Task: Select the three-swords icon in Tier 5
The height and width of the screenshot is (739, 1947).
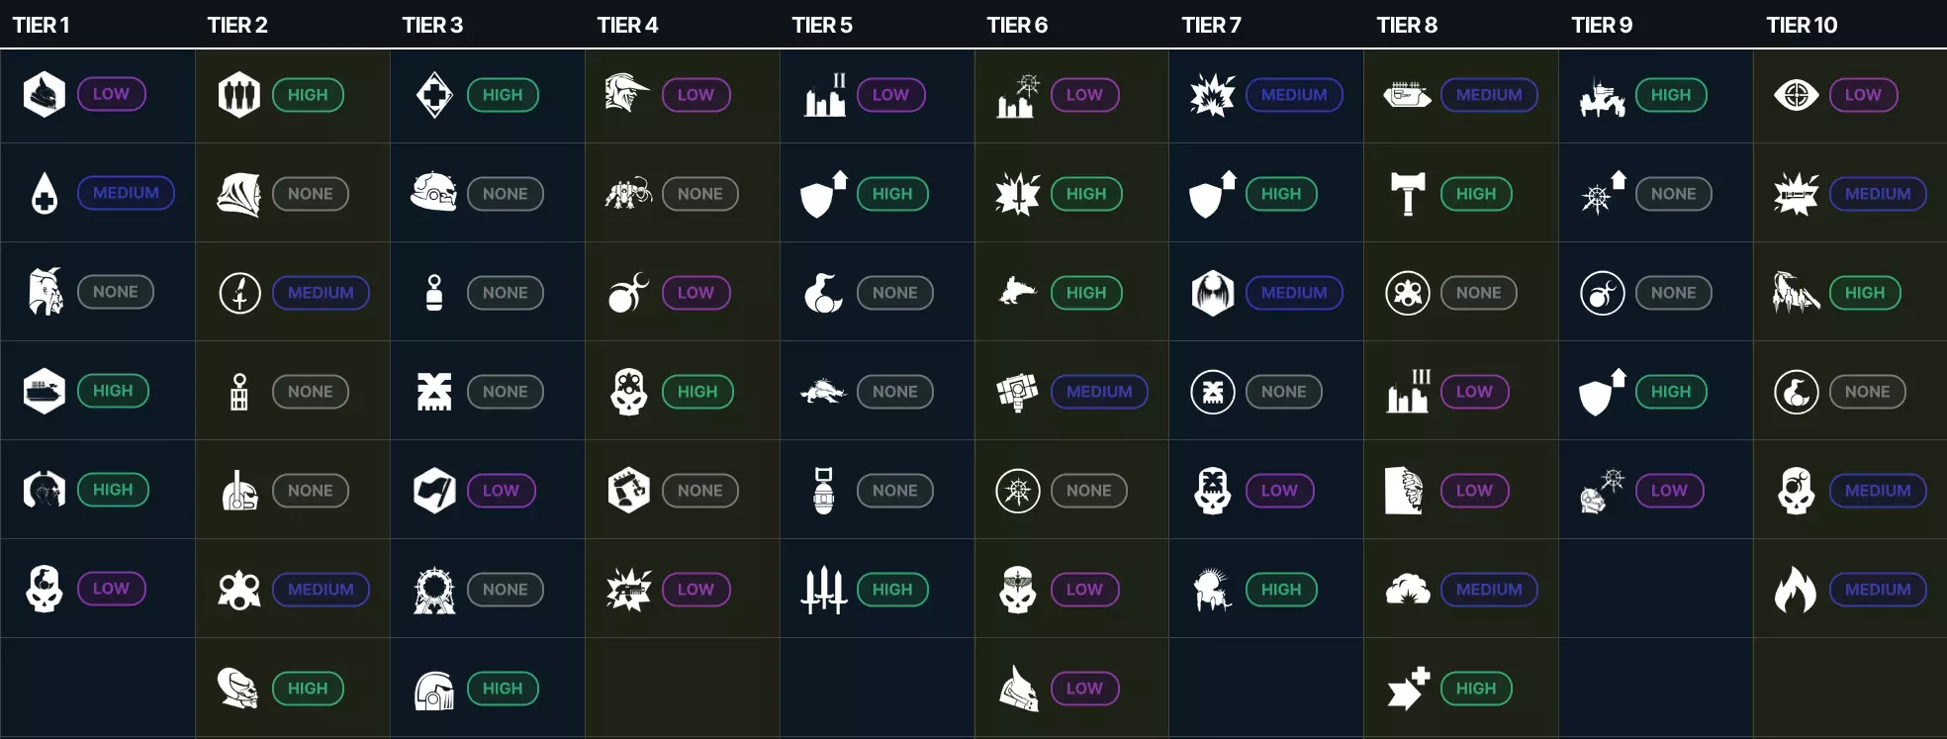Action: 823,590
